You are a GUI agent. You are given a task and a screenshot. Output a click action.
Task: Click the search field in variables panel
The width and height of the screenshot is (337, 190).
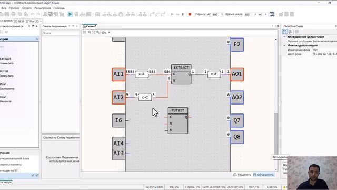(61, 33)
